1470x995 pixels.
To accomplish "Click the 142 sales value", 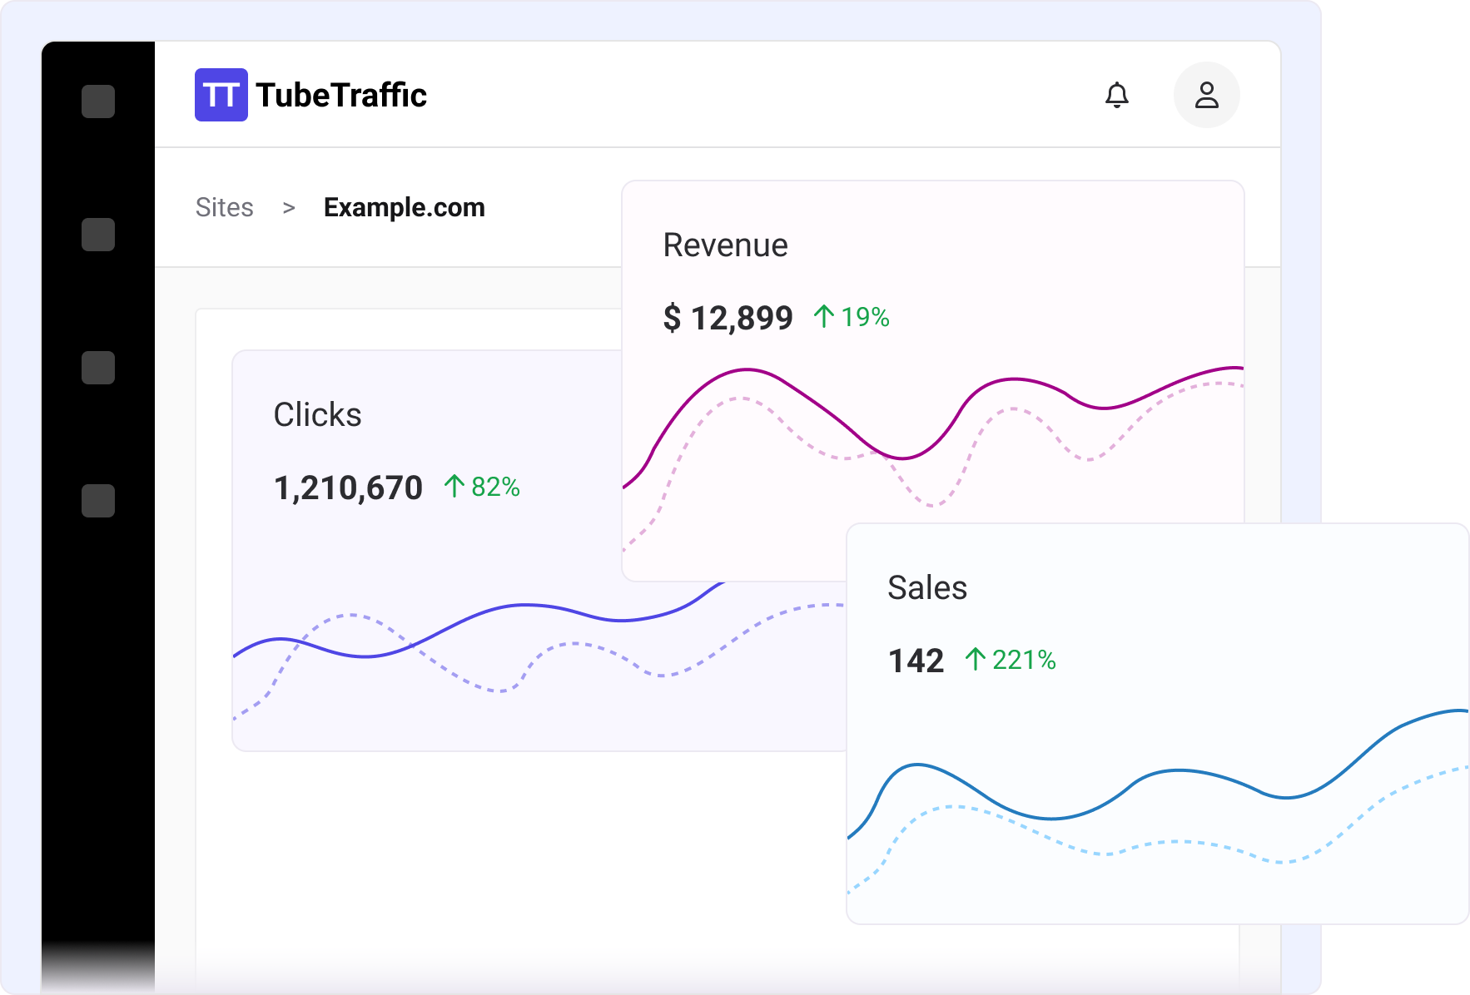I will [916, 661].
